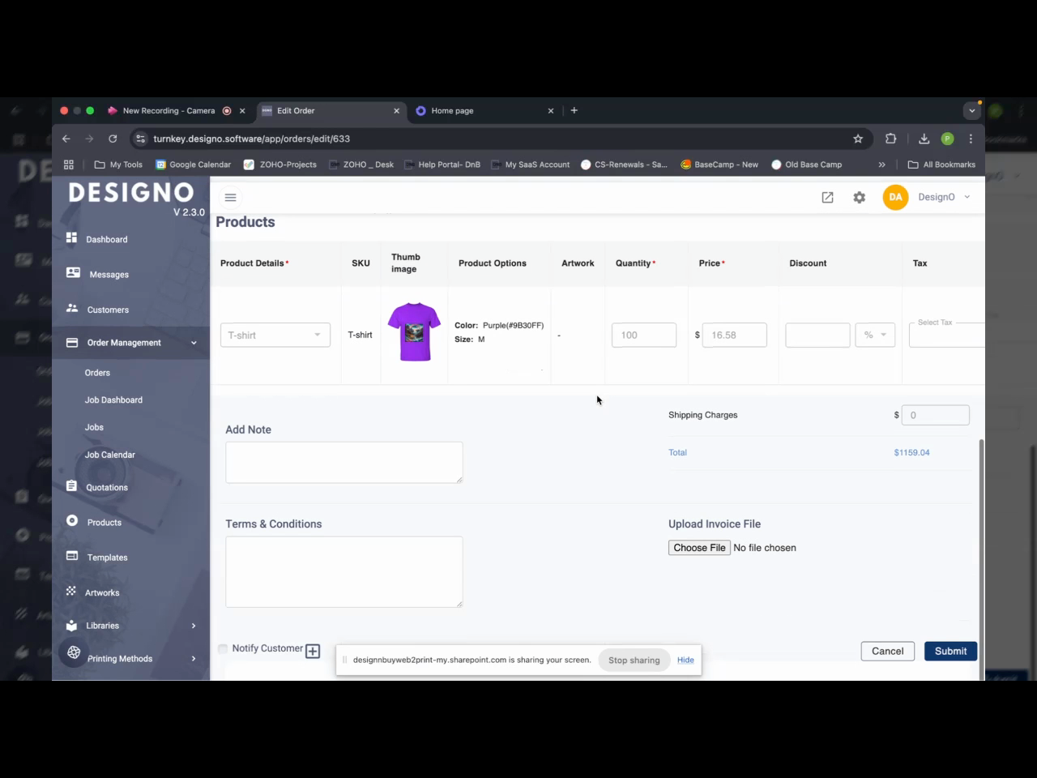The height and width of the screenshot is (778, 1037).
Task: Open the discount percent type dropdown
Action: (x=875, y=335)
